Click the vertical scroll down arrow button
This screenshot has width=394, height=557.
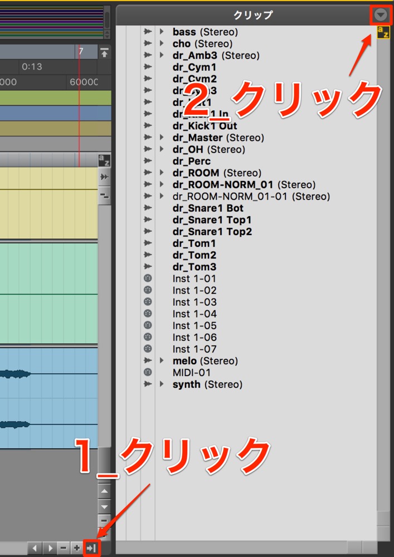pos(104,506)
